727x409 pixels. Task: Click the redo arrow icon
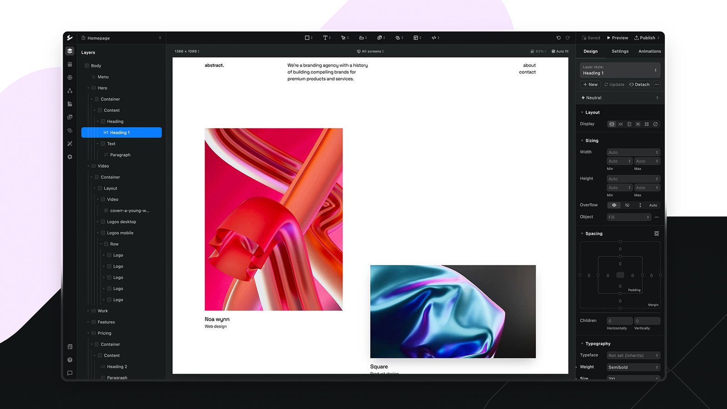(568, 38)
